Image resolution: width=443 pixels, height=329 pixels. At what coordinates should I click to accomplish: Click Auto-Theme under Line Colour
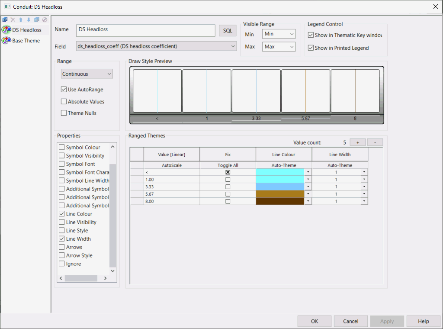click(x=284, y=165)
